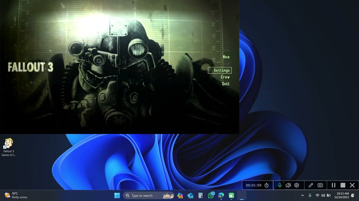Select New in the Fallout 3 menu
359x201 pixels.
click(x=226, y=57)
